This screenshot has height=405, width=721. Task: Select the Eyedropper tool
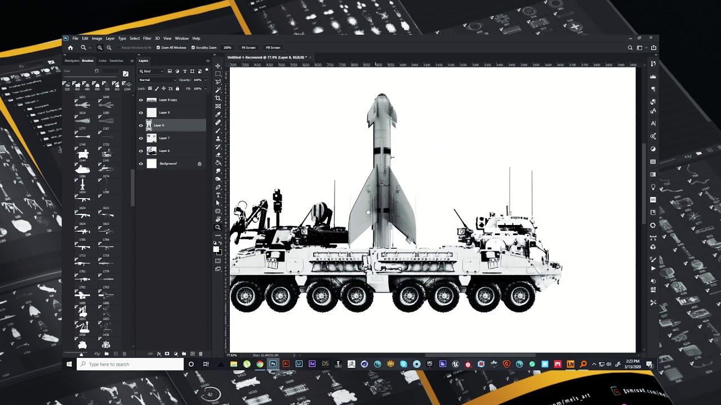click(218, 114)
